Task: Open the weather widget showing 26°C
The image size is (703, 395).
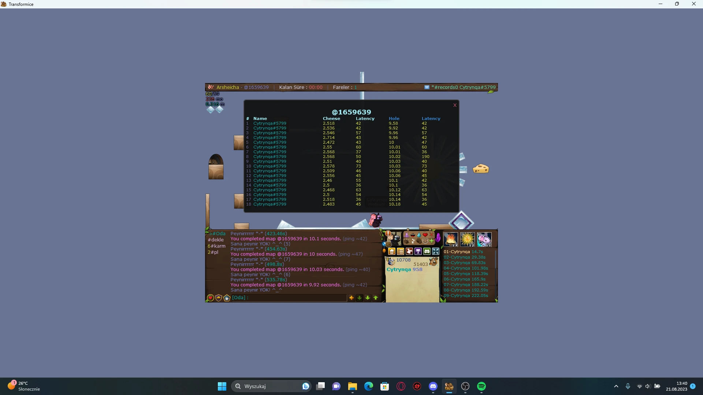Action: [24, 386]
